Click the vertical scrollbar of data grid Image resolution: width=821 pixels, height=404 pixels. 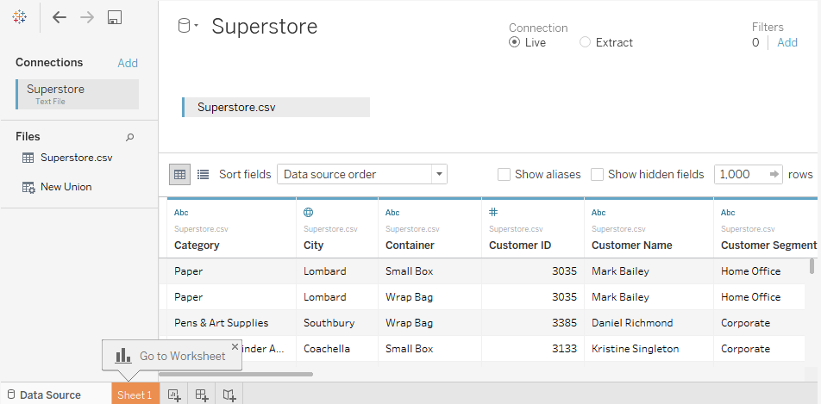point(812,266)
